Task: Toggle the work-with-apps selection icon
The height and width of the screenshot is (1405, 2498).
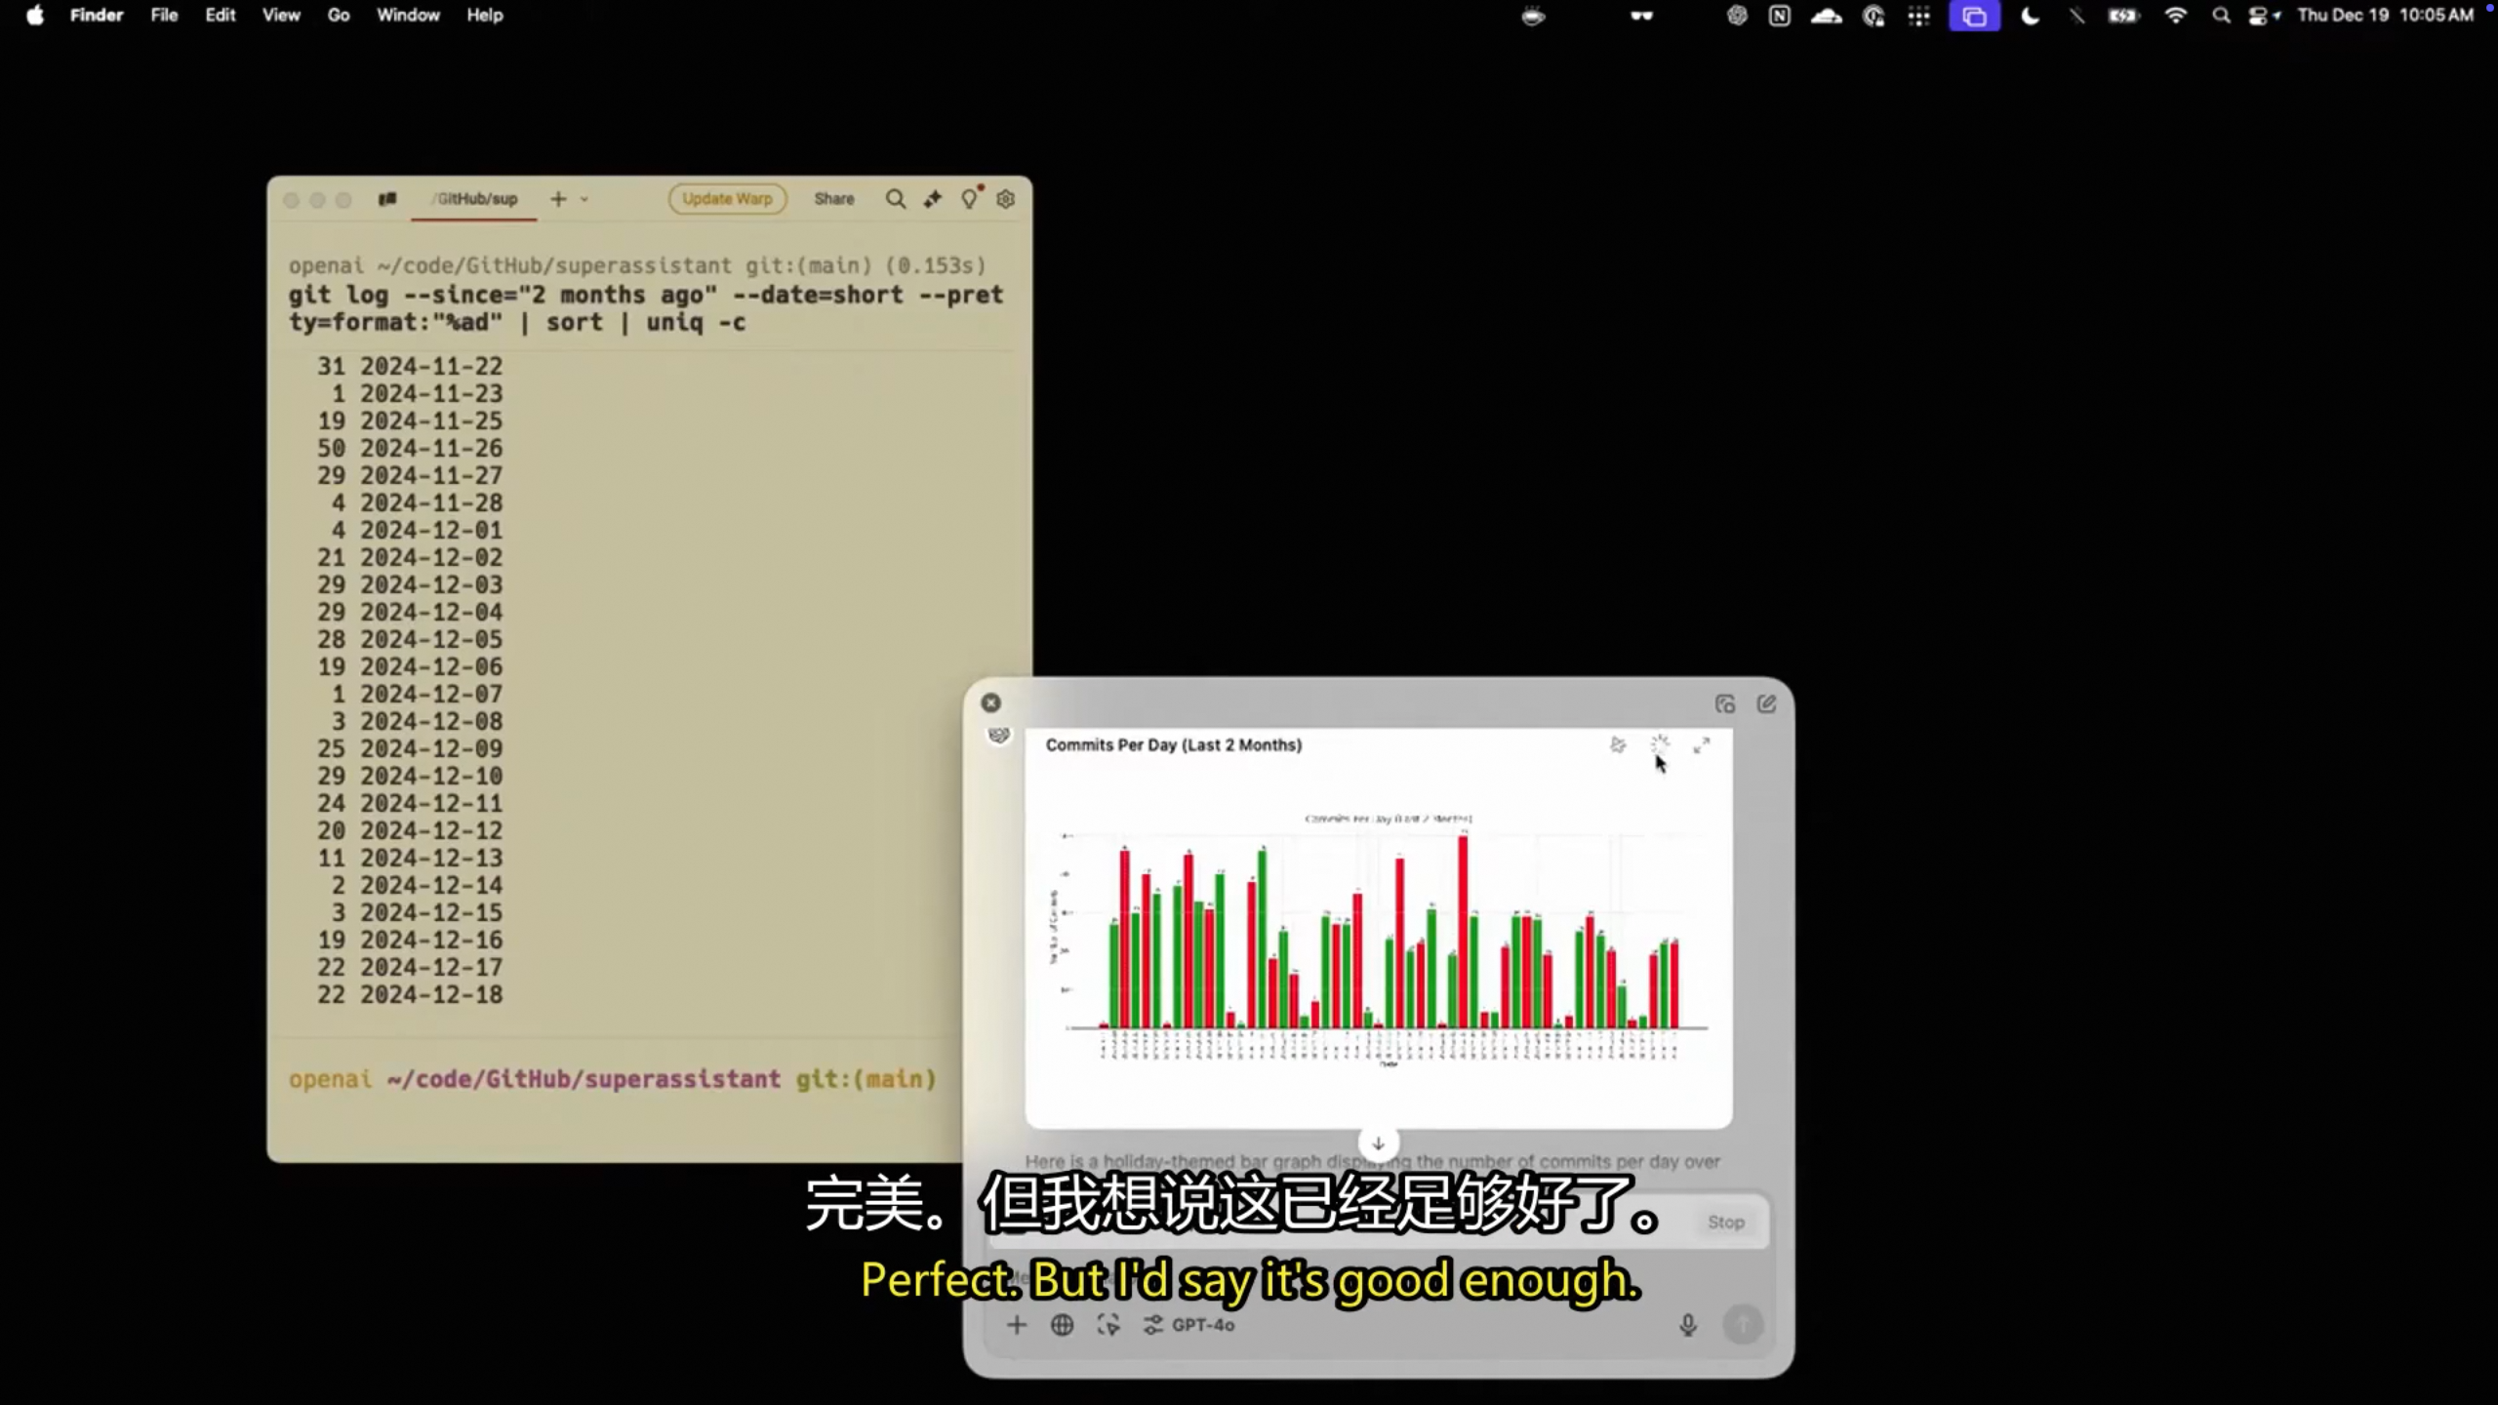Action: tap(1108, 1324)
